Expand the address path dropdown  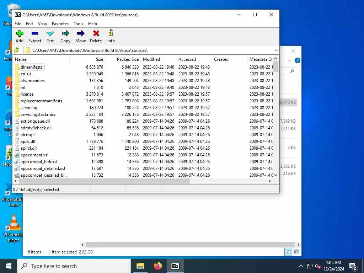point(276,50)
